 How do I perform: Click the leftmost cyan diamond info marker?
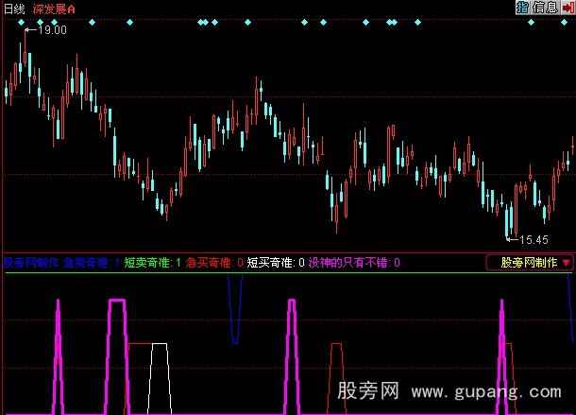click(x=22, y=23)
